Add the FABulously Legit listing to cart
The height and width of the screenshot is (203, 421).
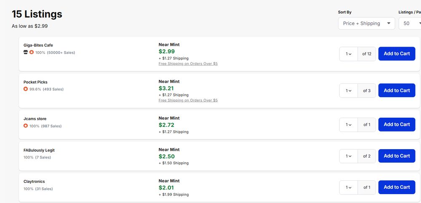[397, 156]
